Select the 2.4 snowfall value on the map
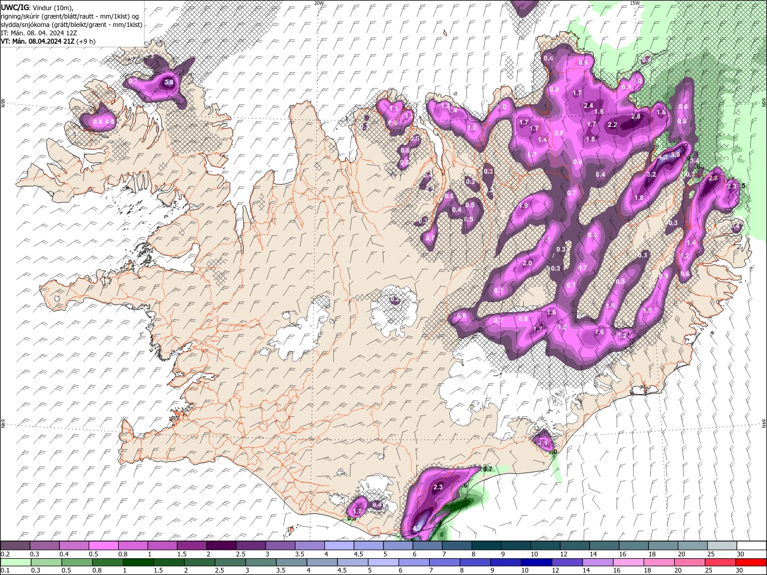767x575 pixels. (x=588, y=105)
